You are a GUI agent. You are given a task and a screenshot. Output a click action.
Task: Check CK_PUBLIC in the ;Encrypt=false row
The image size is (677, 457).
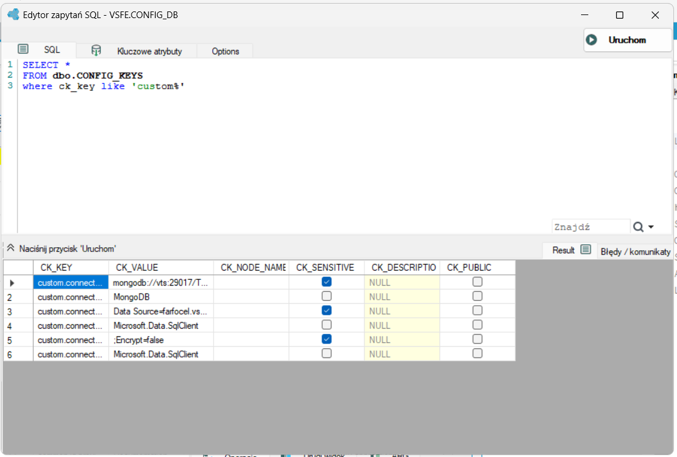tap(477, 339)
